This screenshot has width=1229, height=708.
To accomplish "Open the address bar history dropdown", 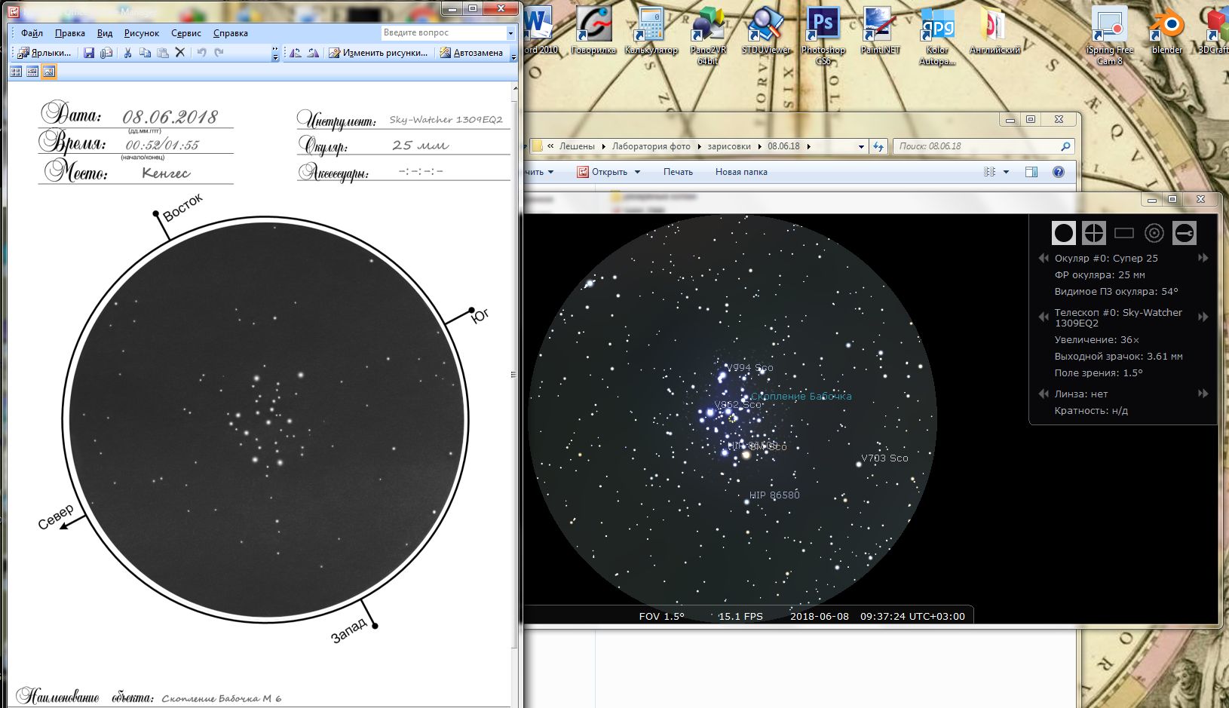I will (x=861, y=147).
